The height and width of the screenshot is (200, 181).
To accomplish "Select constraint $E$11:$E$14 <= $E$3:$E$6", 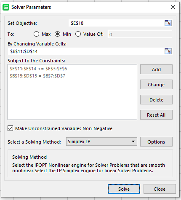I will pos(38,69).
